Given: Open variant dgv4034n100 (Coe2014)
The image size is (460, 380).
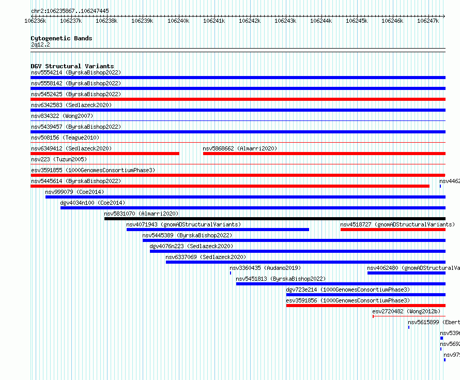Looking at the screenshot, I should click(93, 203).
